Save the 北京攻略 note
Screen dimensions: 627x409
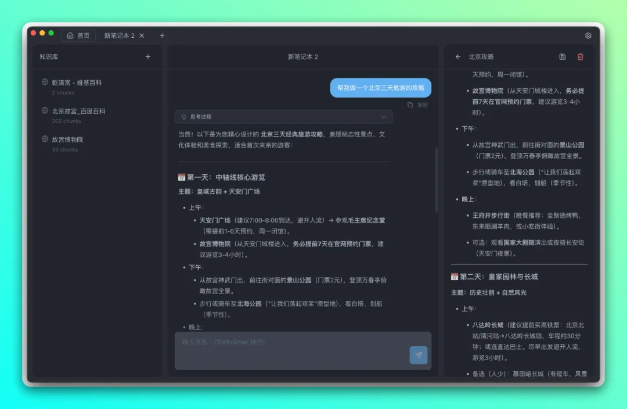(x=562, y=57)
